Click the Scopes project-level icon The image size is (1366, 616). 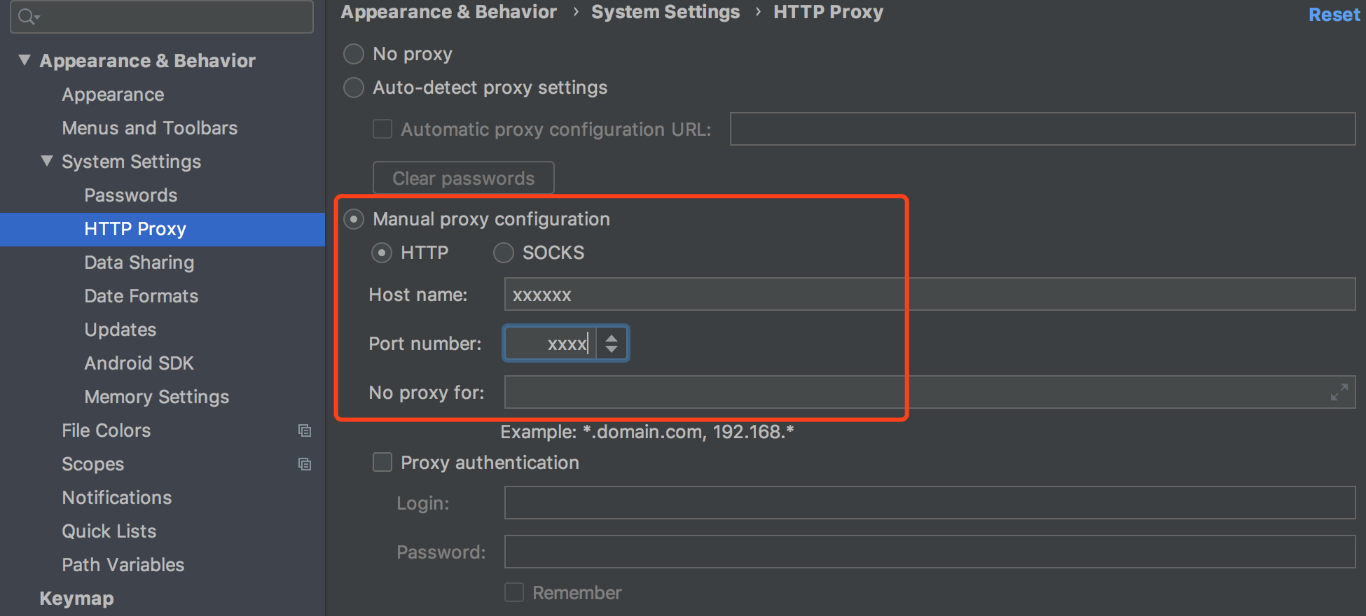point(305,464)
